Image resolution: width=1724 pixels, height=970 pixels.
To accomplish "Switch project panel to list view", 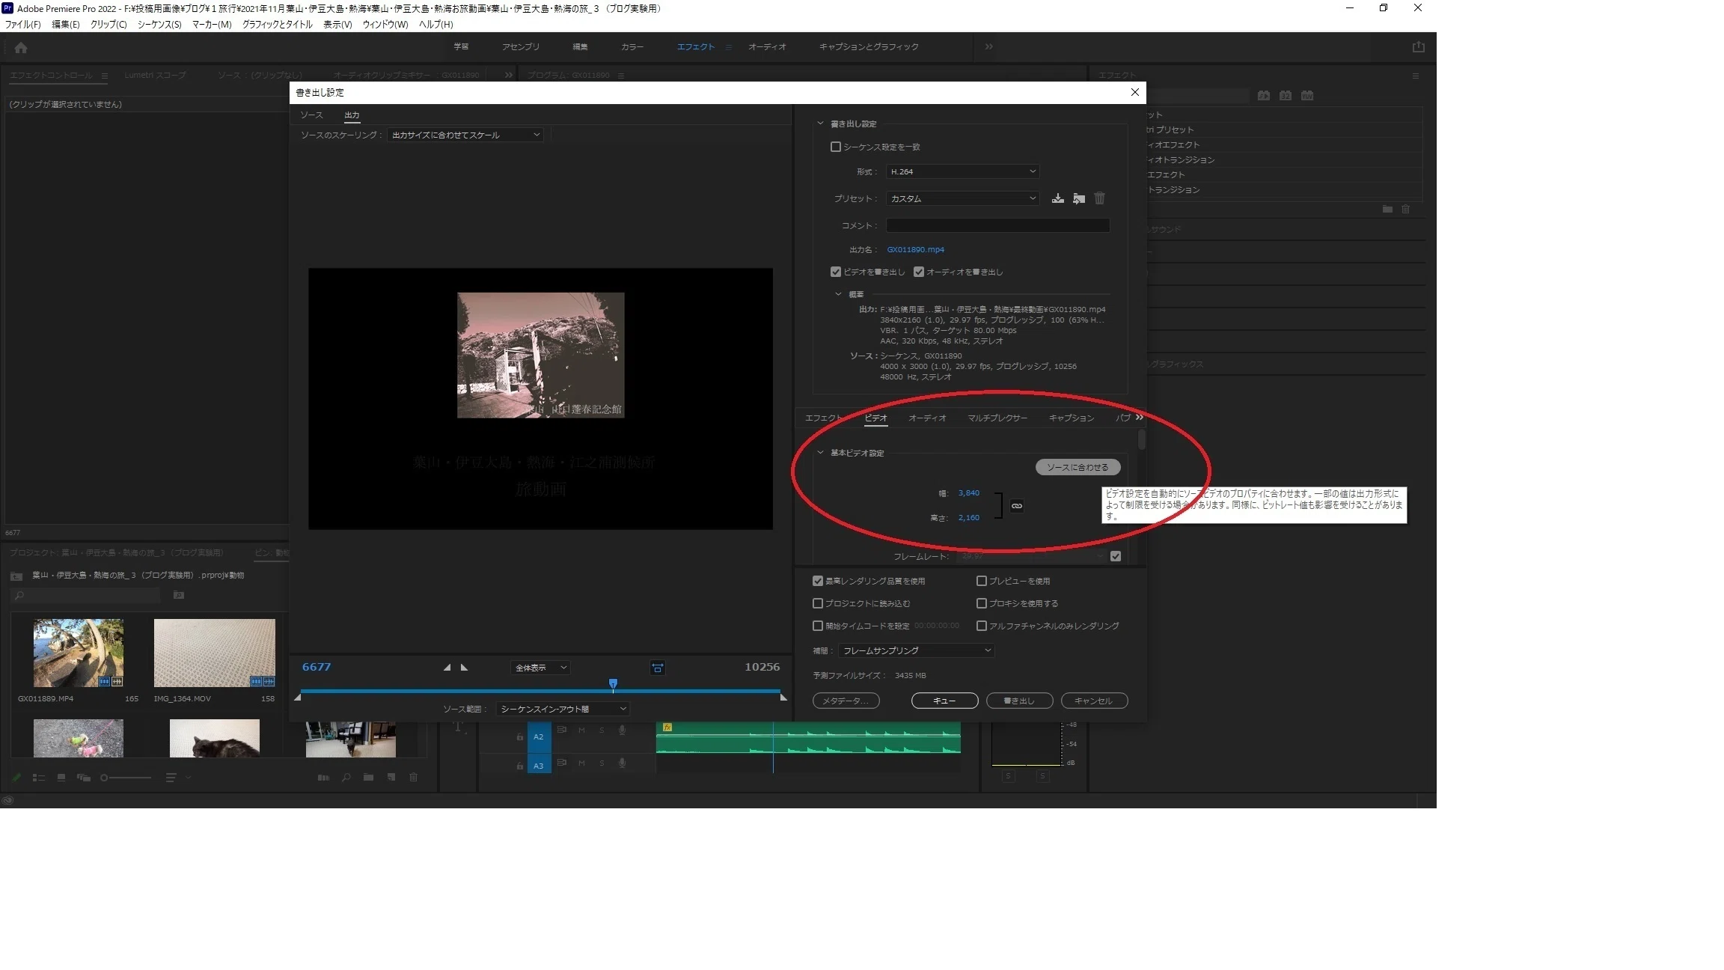I will point(38,778).
